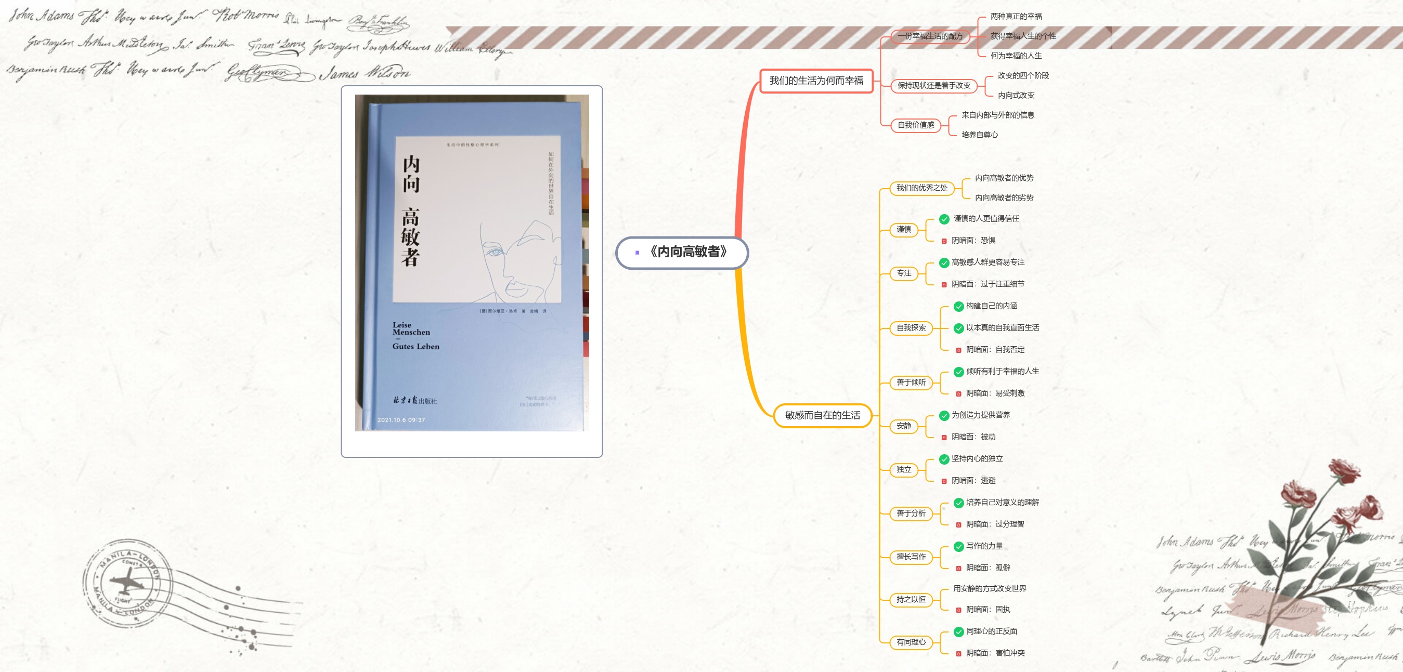This screenshot has width=1403, height=672.
Task: Select the 保持现状还是着手改变 node
Action: [933, 85]
